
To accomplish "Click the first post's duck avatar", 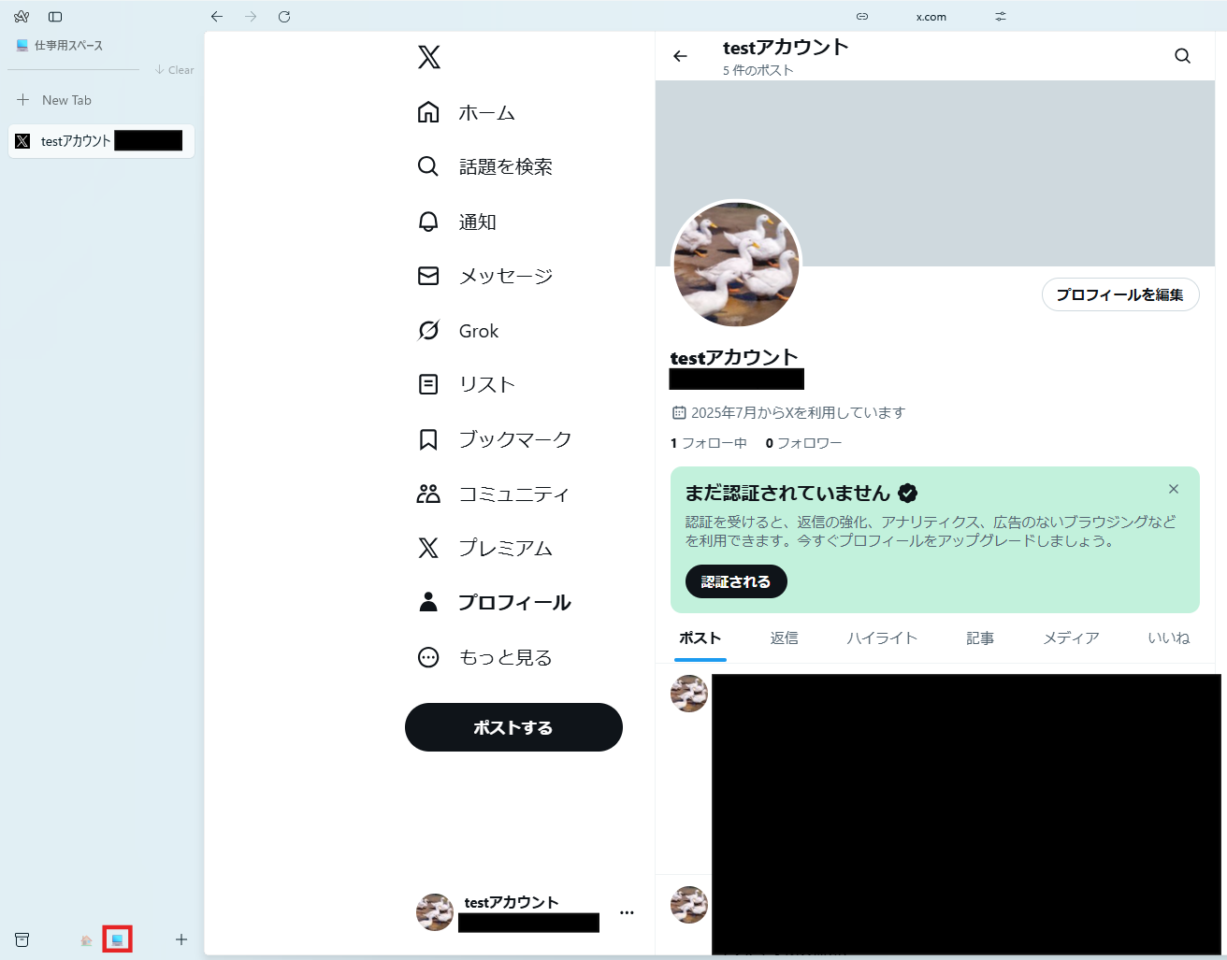I will (689, 694).
